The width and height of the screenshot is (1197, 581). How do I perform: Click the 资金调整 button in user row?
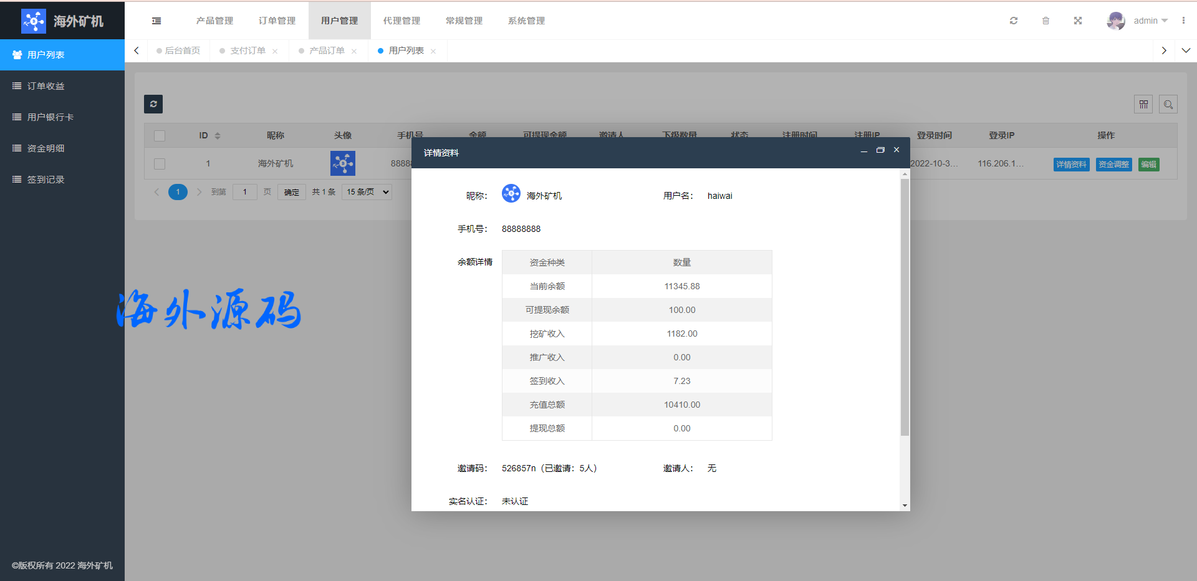(x=1113, y=165)
